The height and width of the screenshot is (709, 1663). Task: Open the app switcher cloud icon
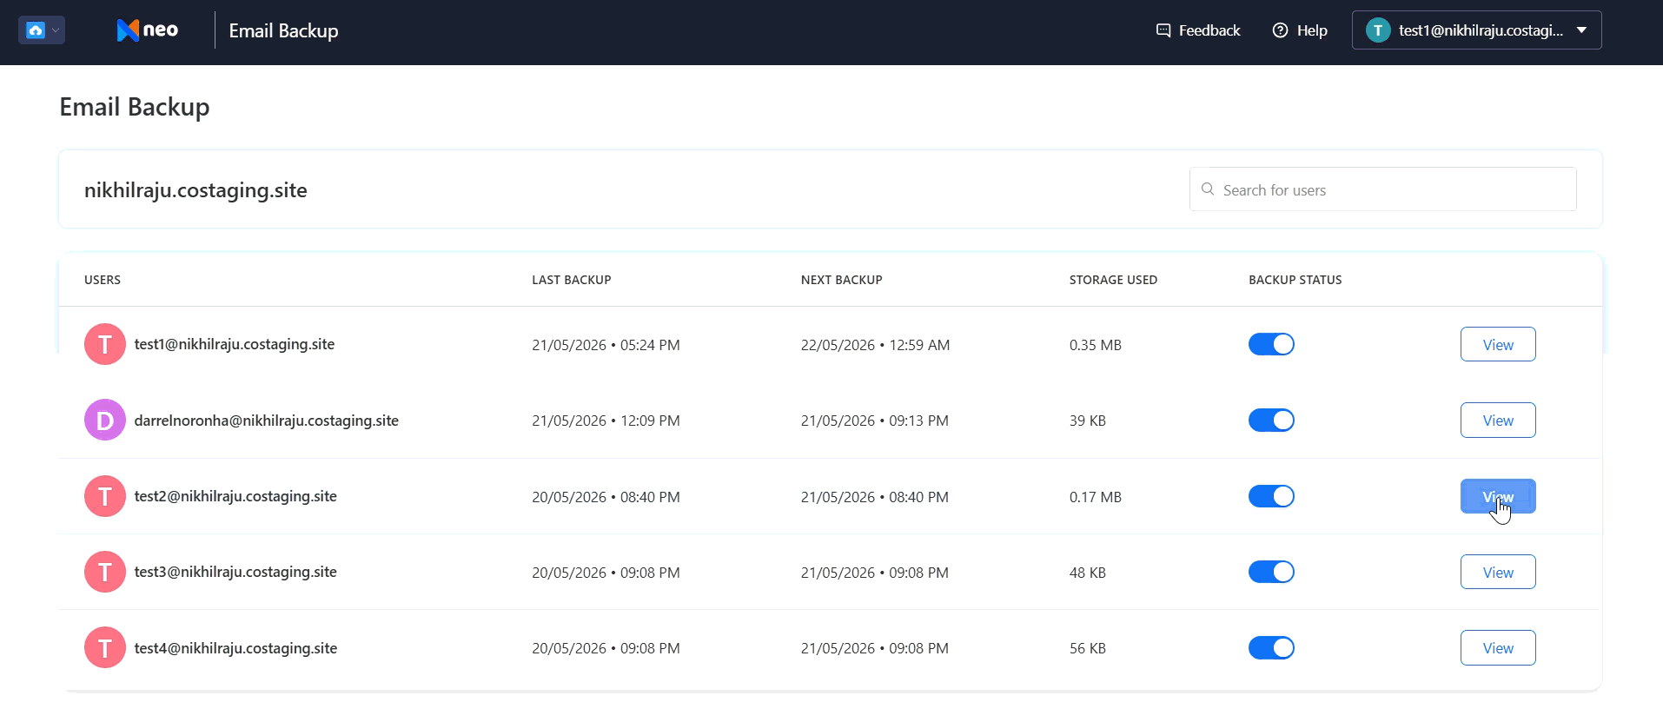click(36, 30)
